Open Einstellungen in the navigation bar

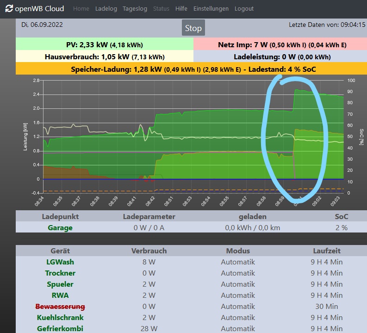point(211,8)
